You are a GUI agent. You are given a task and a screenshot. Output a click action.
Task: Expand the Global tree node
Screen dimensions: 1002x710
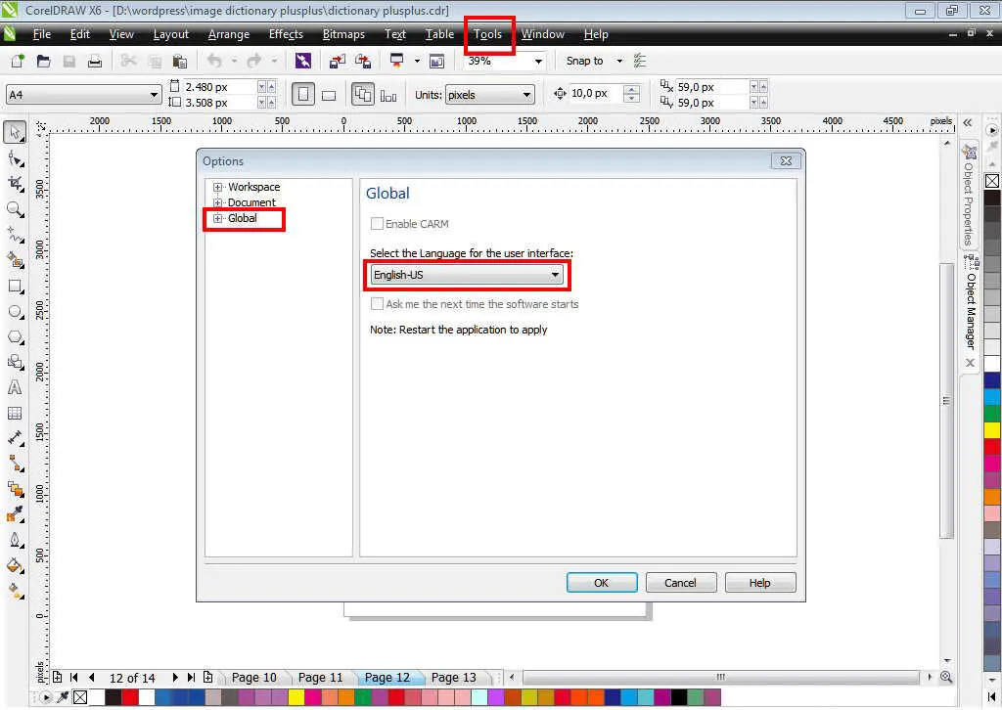(217, 218)
